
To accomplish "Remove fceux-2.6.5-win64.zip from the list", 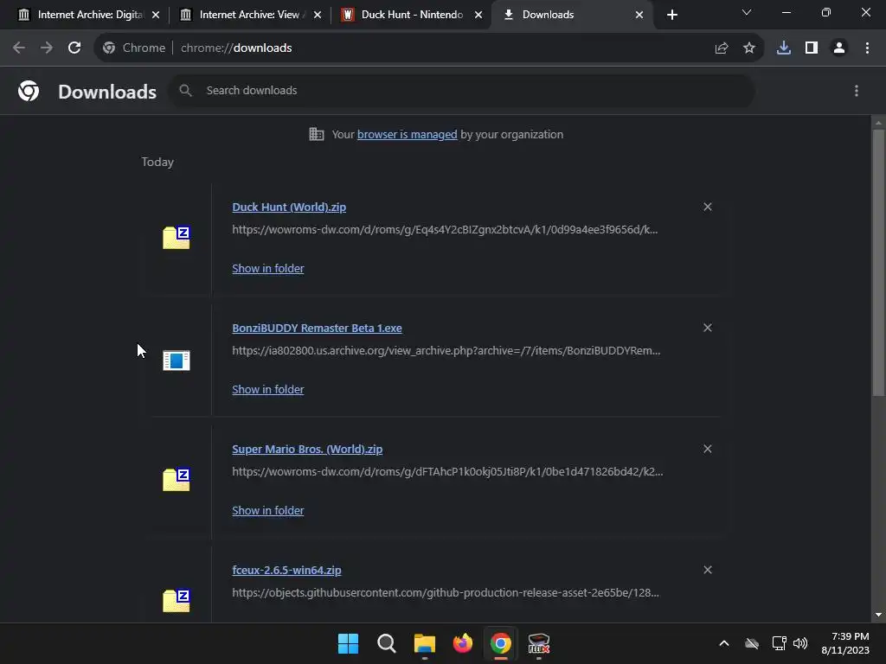I will [708, 571].
